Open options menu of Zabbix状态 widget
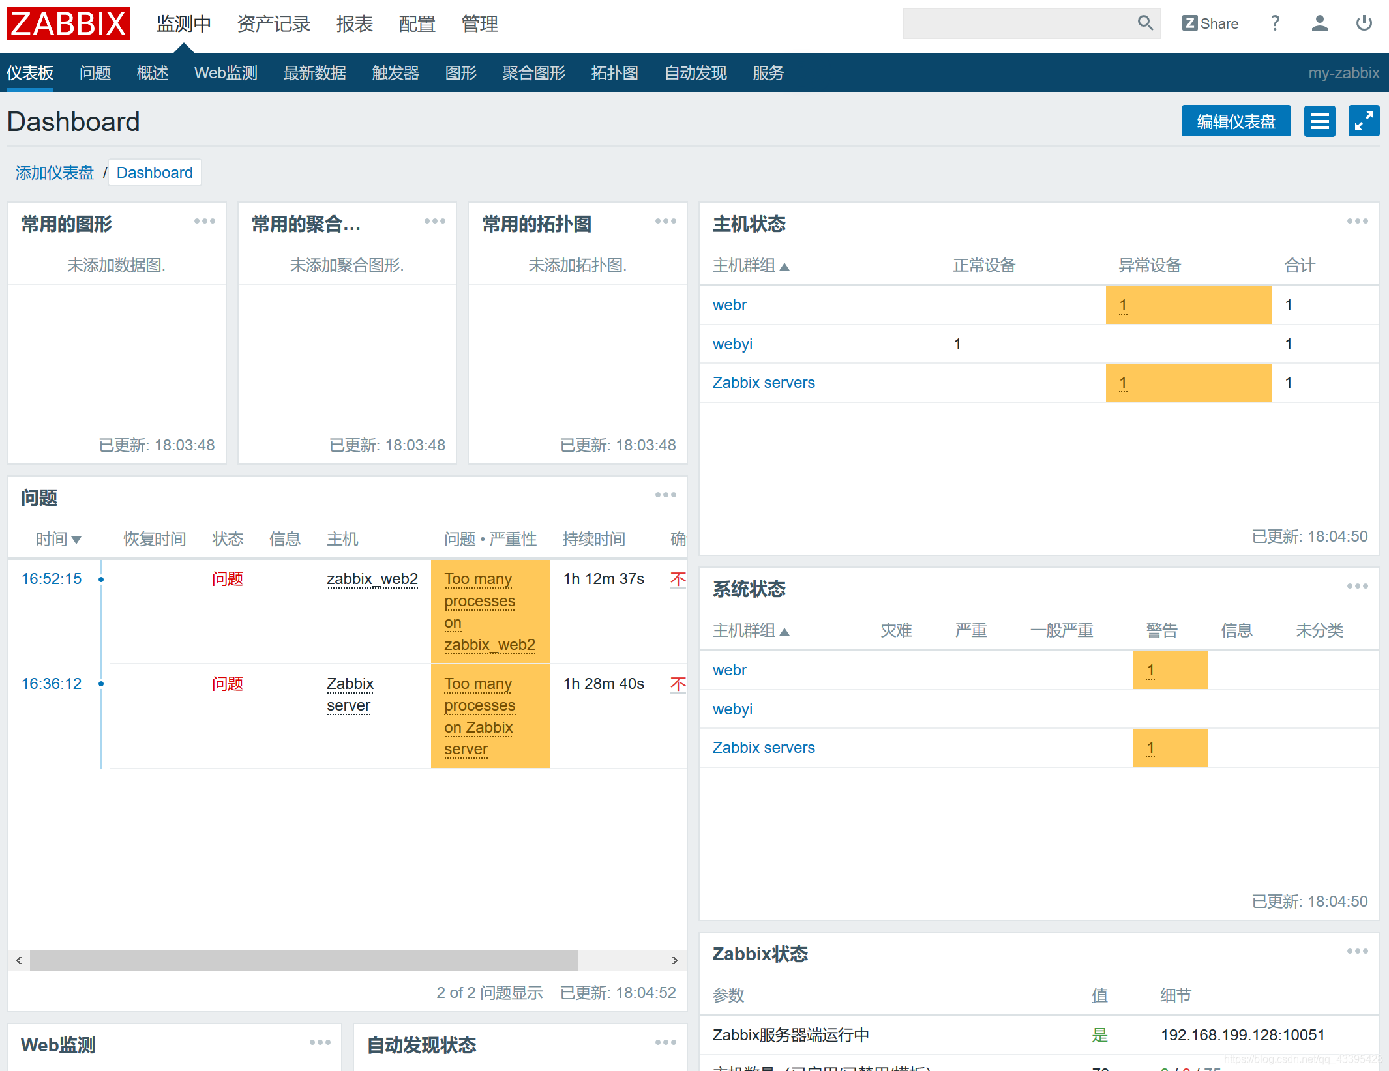The image size is (1389, 1071). (1358, 952)
